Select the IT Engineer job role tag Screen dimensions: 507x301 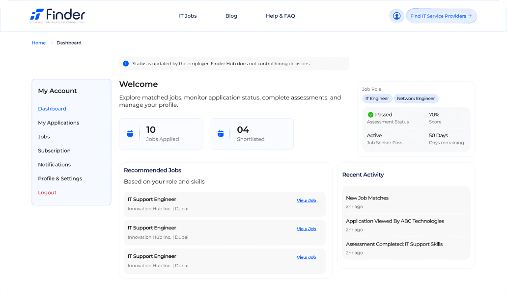point(377,99)
